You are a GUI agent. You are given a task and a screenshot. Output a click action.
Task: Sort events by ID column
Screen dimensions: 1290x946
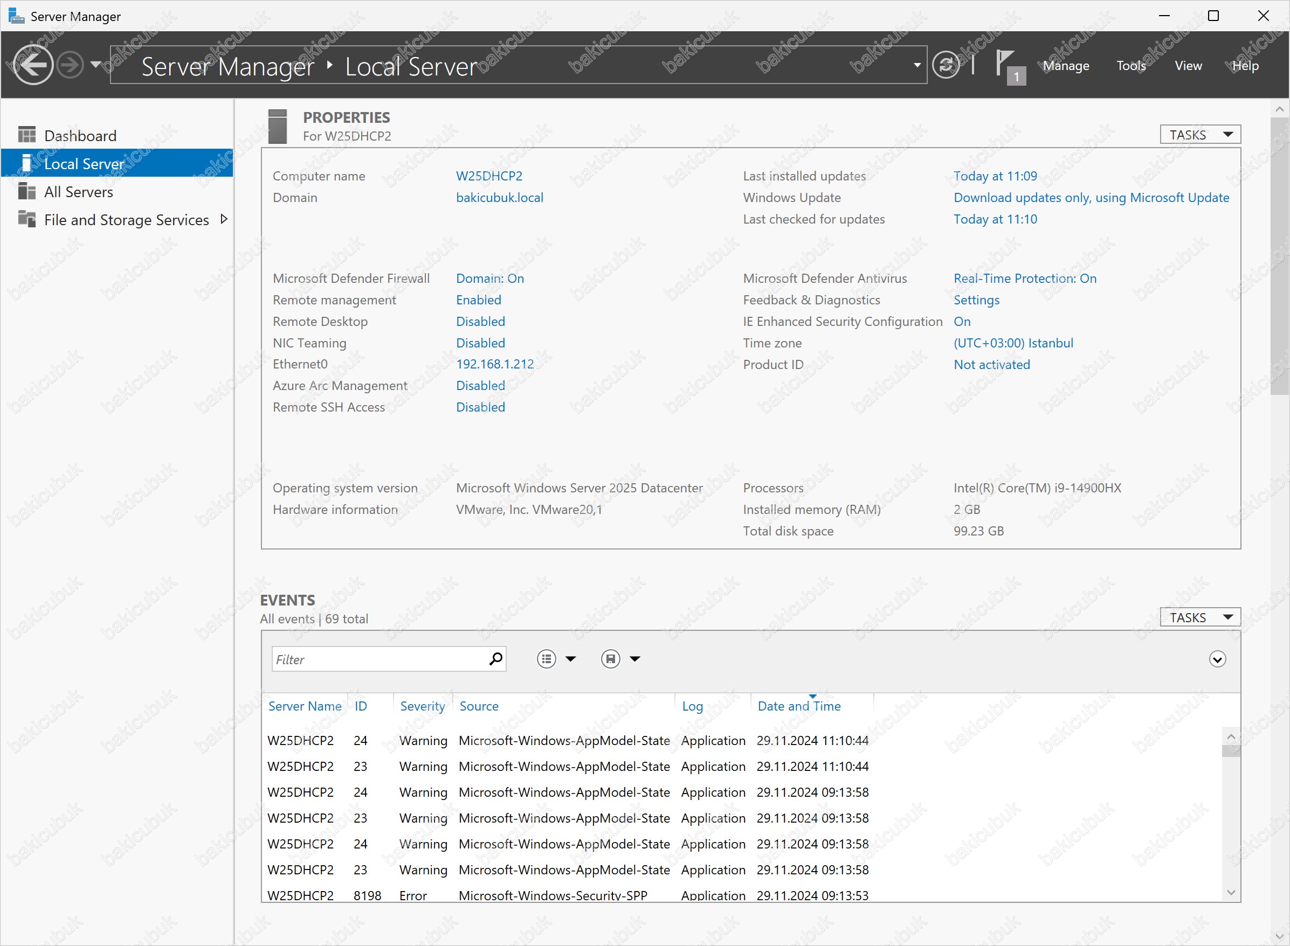361,706
